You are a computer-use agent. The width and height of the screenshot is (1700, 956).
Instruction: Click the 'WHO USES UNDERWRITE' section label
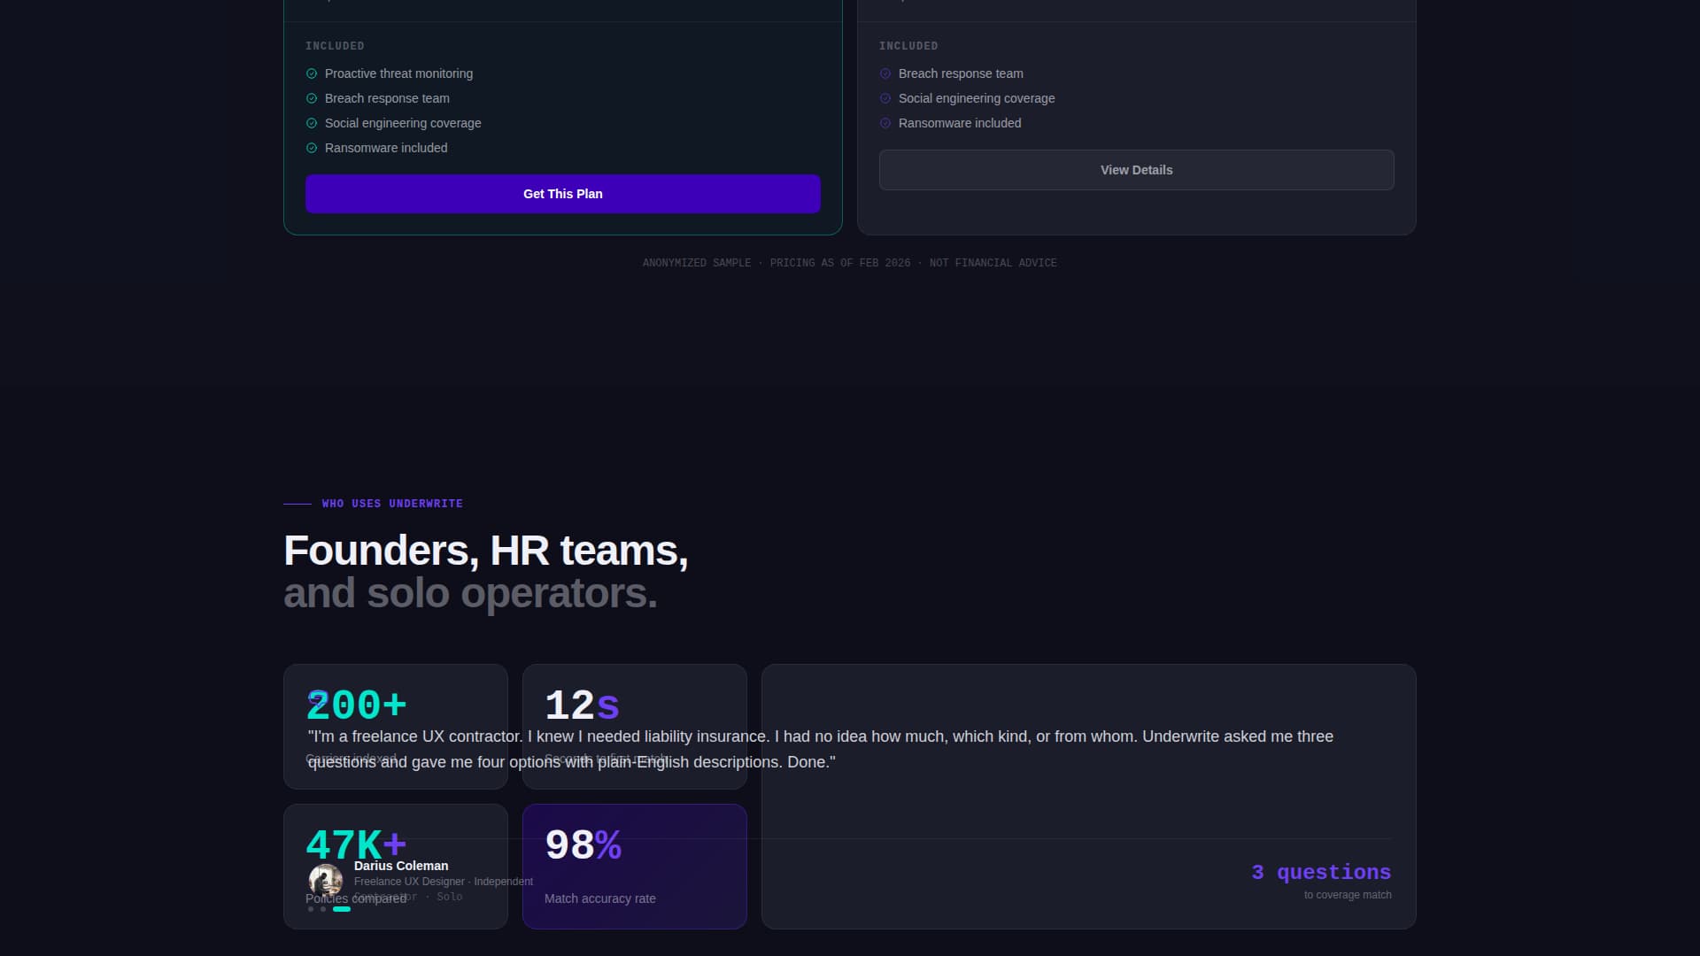coord(392,504)
